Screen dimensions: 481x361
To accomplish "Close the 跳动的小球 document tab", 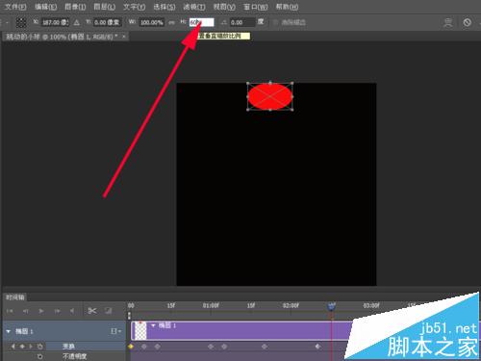I will 124,37.
